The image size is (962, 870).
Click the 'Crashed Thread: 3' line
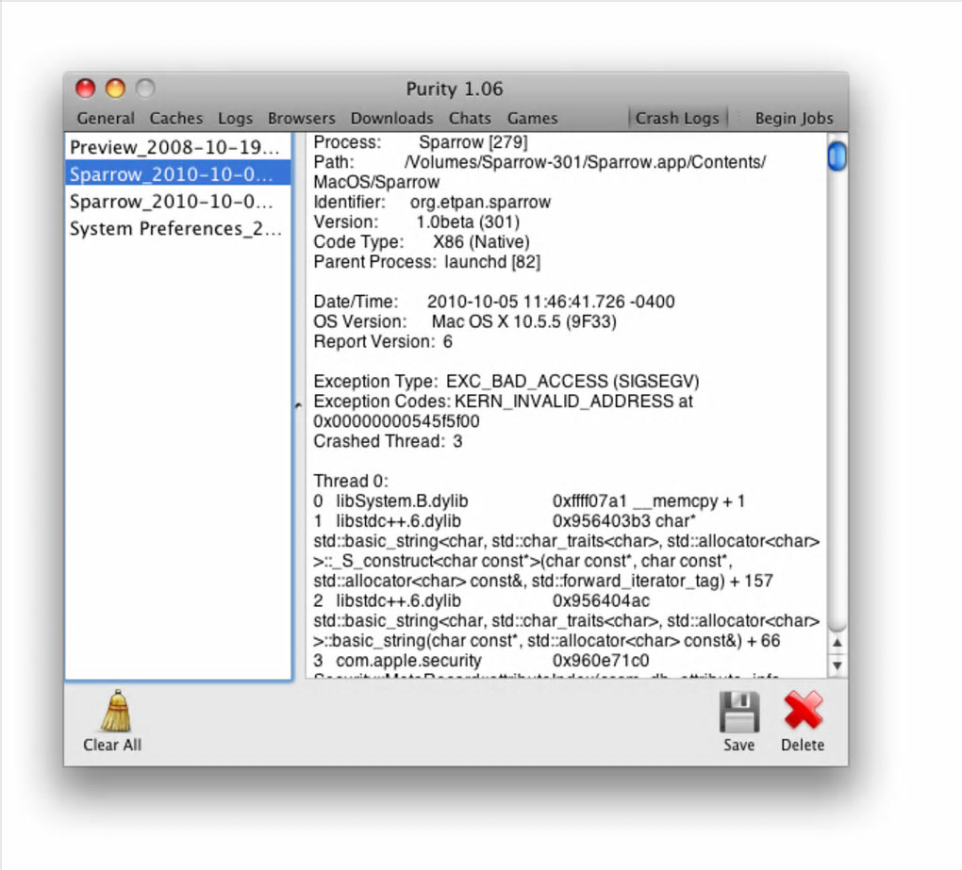pyautogui.click(x=388, y=441)
